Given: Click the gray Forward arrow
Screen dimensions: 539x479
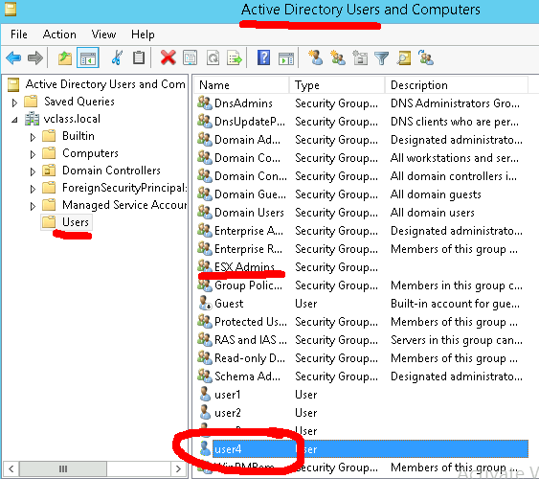Looking at the screenshot, I should pos(35,57).
